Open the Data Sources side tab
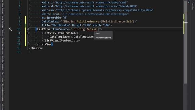This screenshot has height=110, width=195. pos(2,9)
